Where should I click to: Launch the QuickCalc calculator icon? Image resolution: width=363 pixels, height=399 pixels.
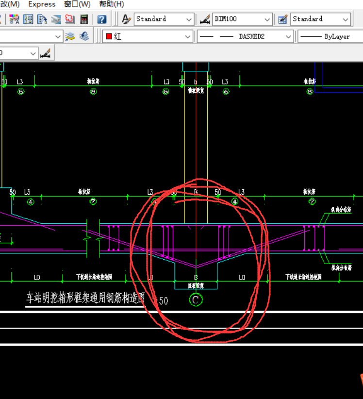(83, 19)
